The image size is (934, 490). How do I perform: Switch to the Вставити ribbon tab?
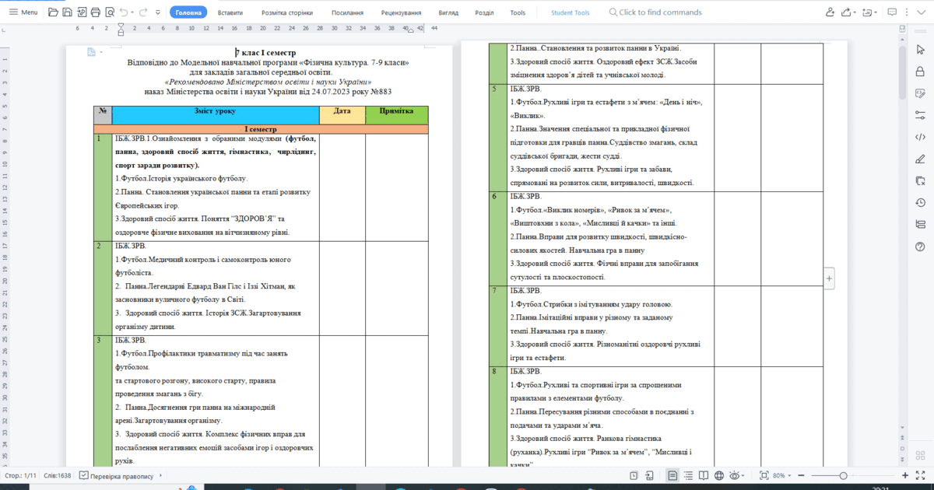tap(230, 12)
